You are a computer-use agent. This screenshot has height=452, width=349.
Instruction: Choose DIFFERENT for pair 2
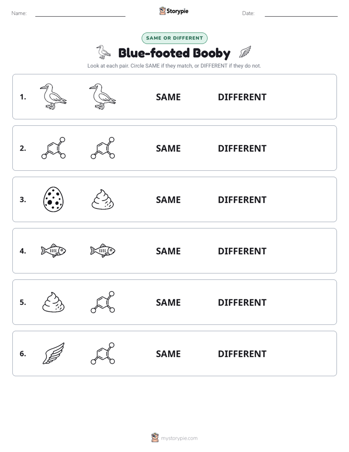(x=242, y=148)
